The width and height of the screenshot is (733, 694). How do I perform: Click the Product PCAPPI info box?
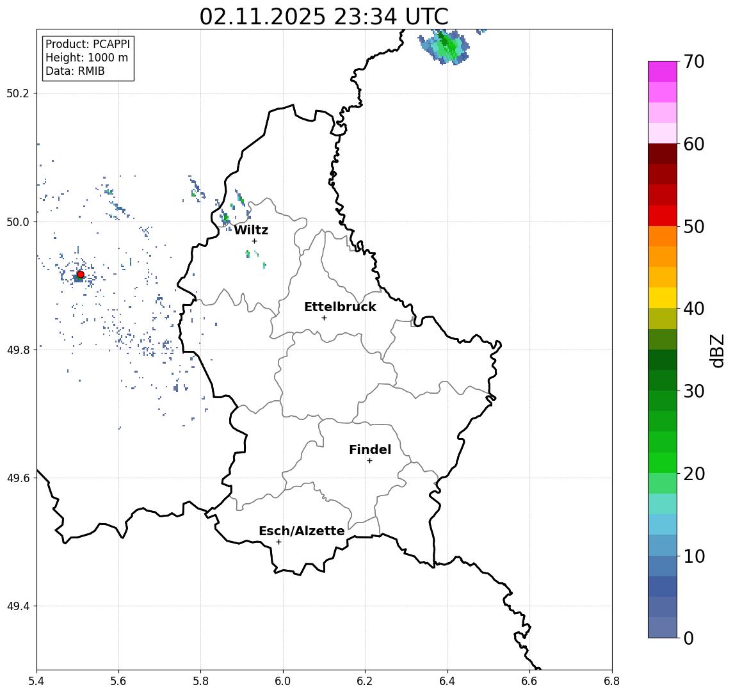coord(88,58)
